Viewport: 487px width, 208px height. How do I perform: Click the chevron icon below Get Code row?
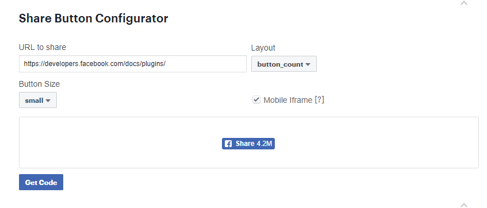pyautogui.click(x=464, y=205)
